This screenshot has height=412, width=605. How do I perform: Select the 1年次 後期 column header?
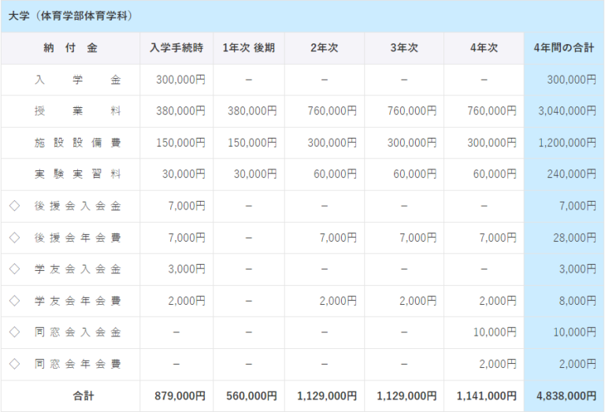pyautogui.click(x=249, y=48)
